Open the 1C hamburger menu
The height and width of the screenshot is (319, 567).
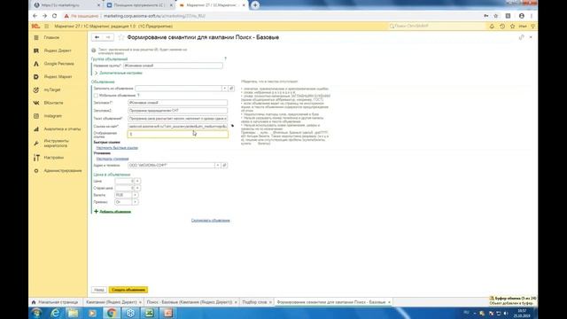point(47,27)
